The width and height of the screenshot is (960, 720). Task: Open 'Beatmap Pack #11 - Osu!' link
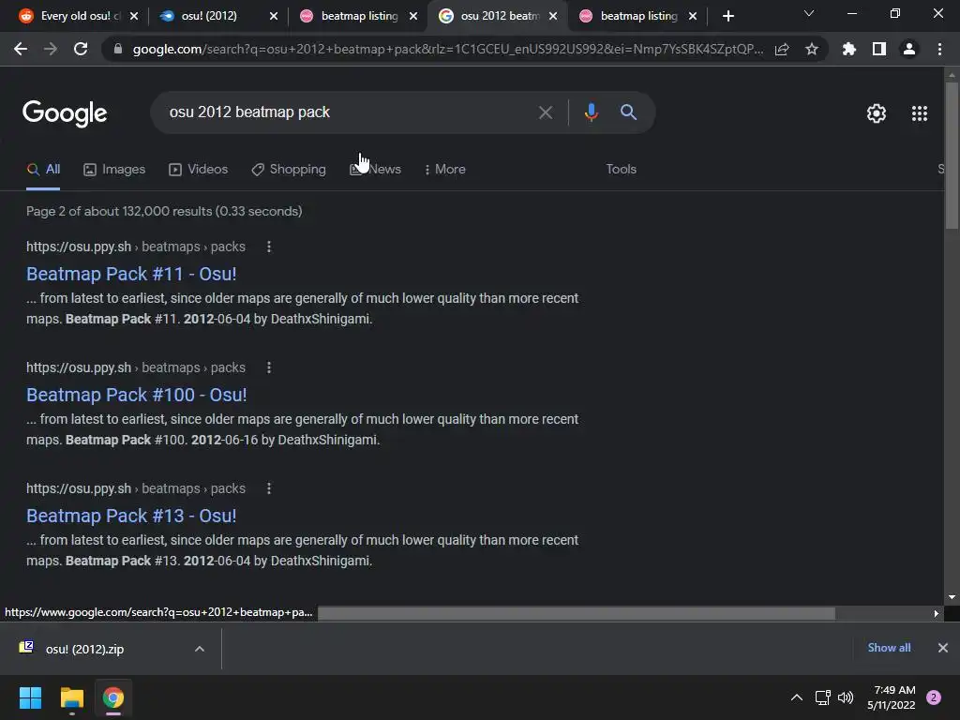click(x=131, y=274)
